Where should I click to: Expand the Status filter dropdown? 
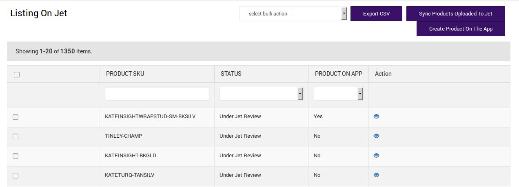tap(261, 94)
